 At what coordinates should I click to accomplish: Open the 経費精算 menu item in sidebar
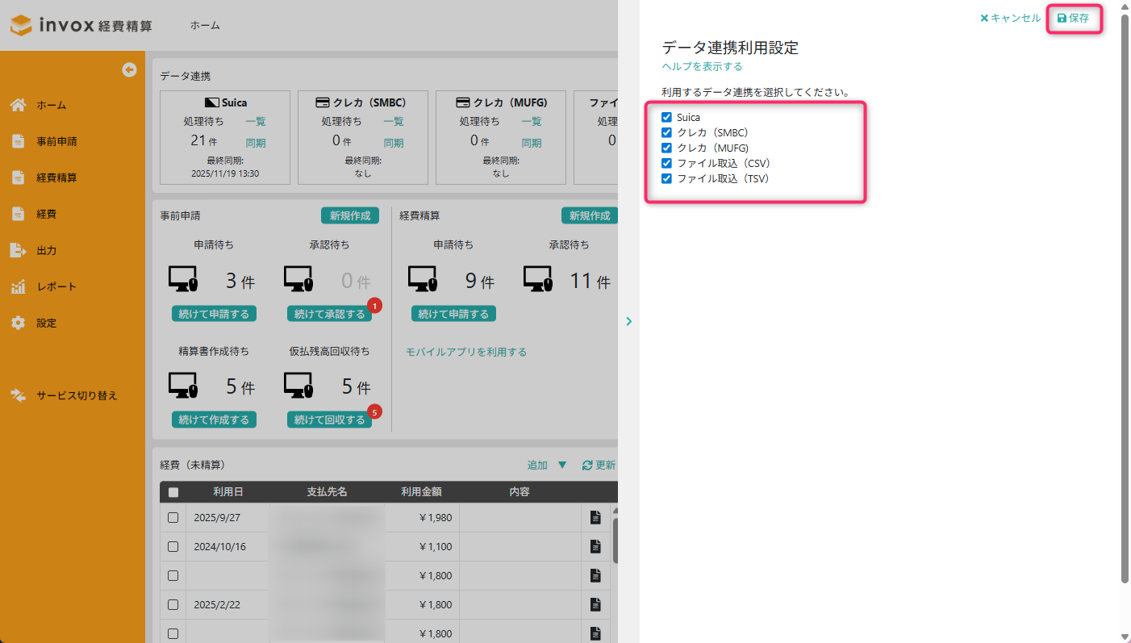point(56,177)
